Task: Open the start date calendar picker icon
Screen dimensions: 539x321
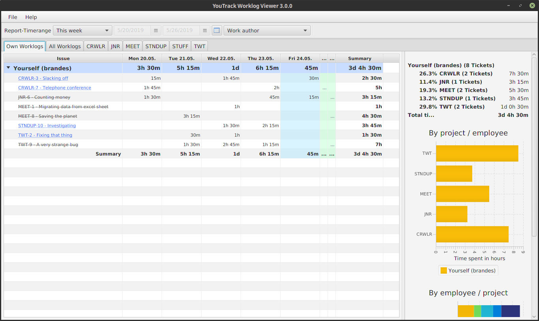Action: (156, 30)
